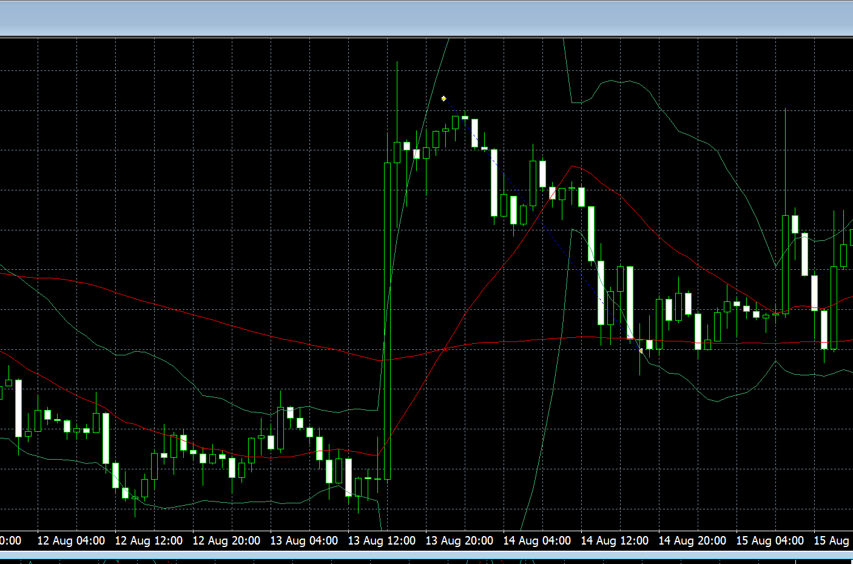853x564 pixels.
Task: Click the '12 Aug 04:00' time label
Action: 71,540
